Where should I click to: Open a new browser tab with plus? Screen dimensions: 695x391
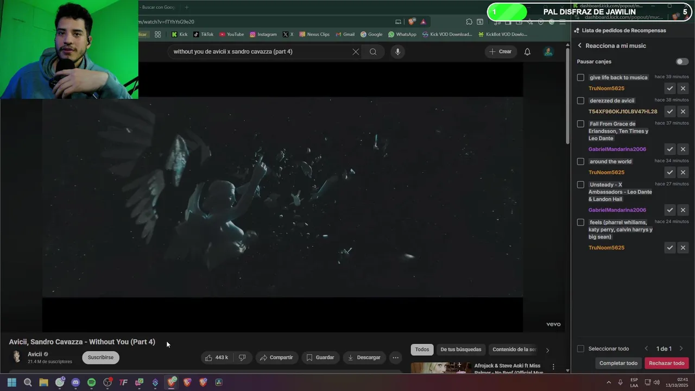click(x=186, y=7)
